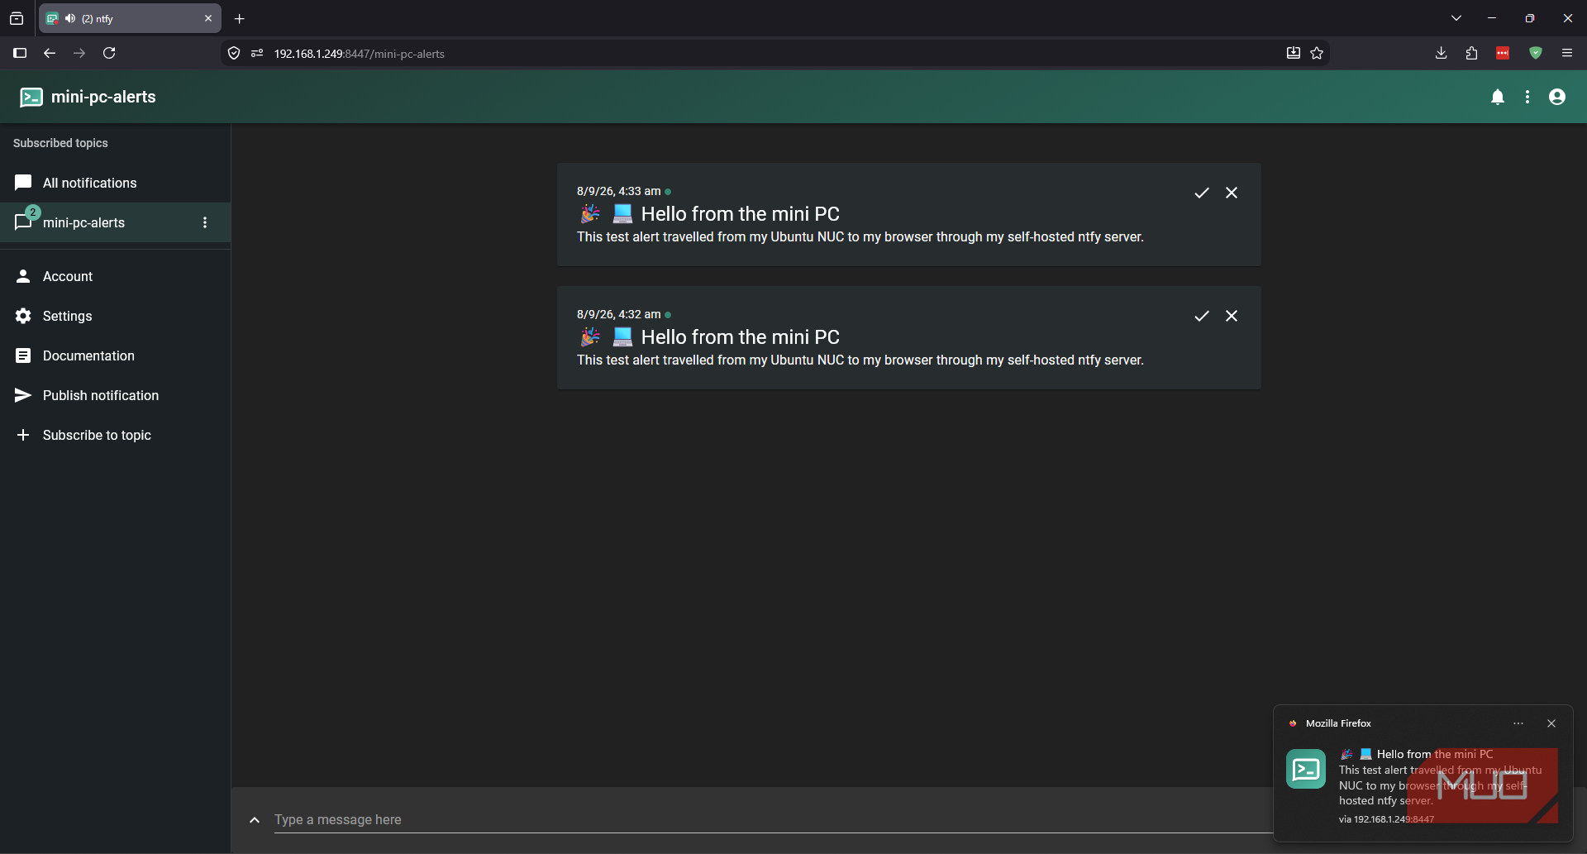Mark the 4:33 am notification as read
The width and height of the screenshot is (1587, 854).
click(x=1202, y=193)
